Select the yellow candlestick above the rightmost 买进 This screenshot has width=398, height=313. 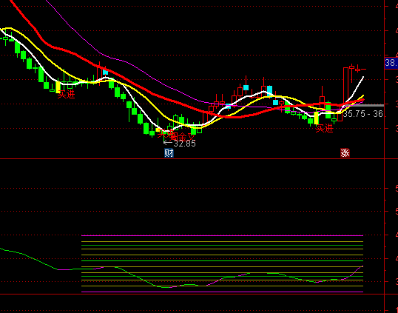(317, 118)
